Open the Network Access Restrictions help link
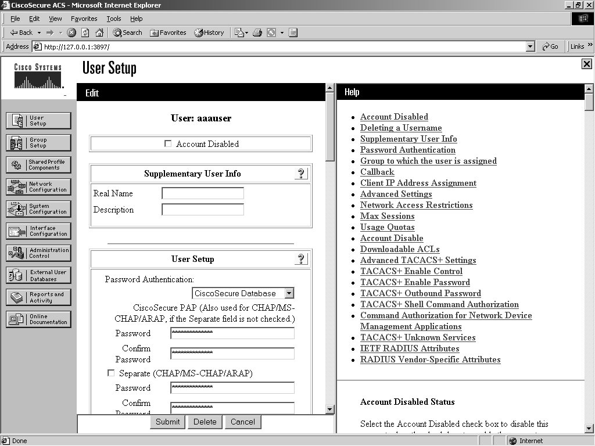This screenshot has width=595, height=446. (x=416, y=205)
